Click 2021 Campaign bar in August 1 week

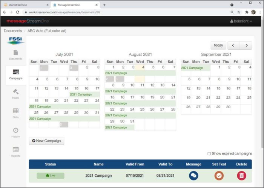(140, 73)
